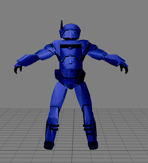Click the black ankle straps on the right-side leg
148x163 pixels.
tap(88, 128)
